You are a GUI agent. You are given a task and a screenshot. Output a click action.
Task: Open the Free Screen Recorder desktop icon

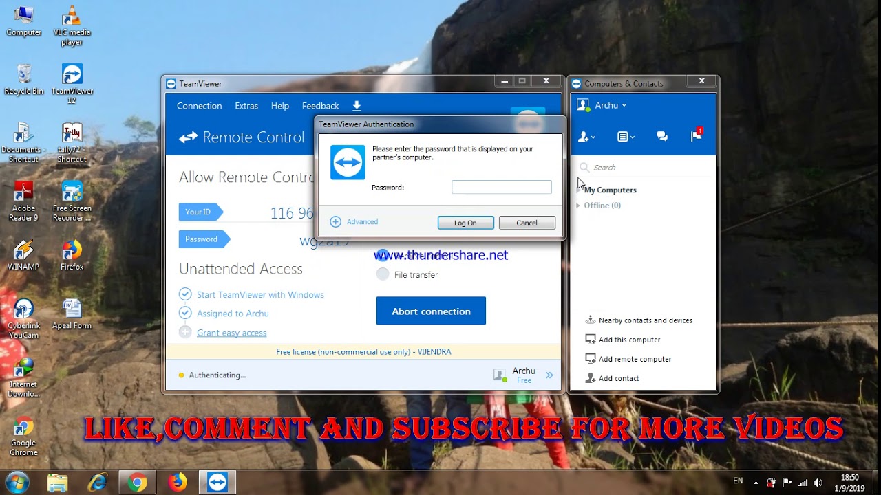click(72, 201)
